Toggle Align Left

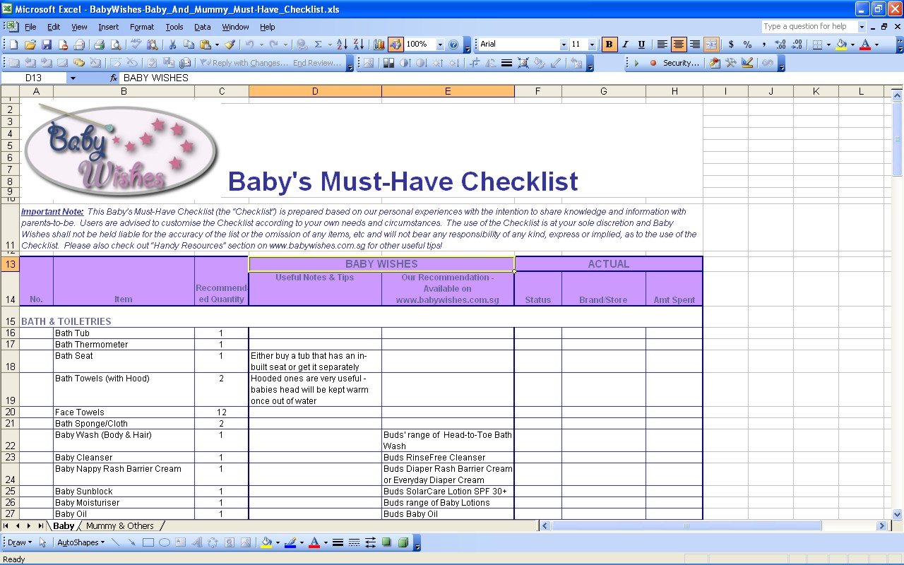click(x=662, y=44)
